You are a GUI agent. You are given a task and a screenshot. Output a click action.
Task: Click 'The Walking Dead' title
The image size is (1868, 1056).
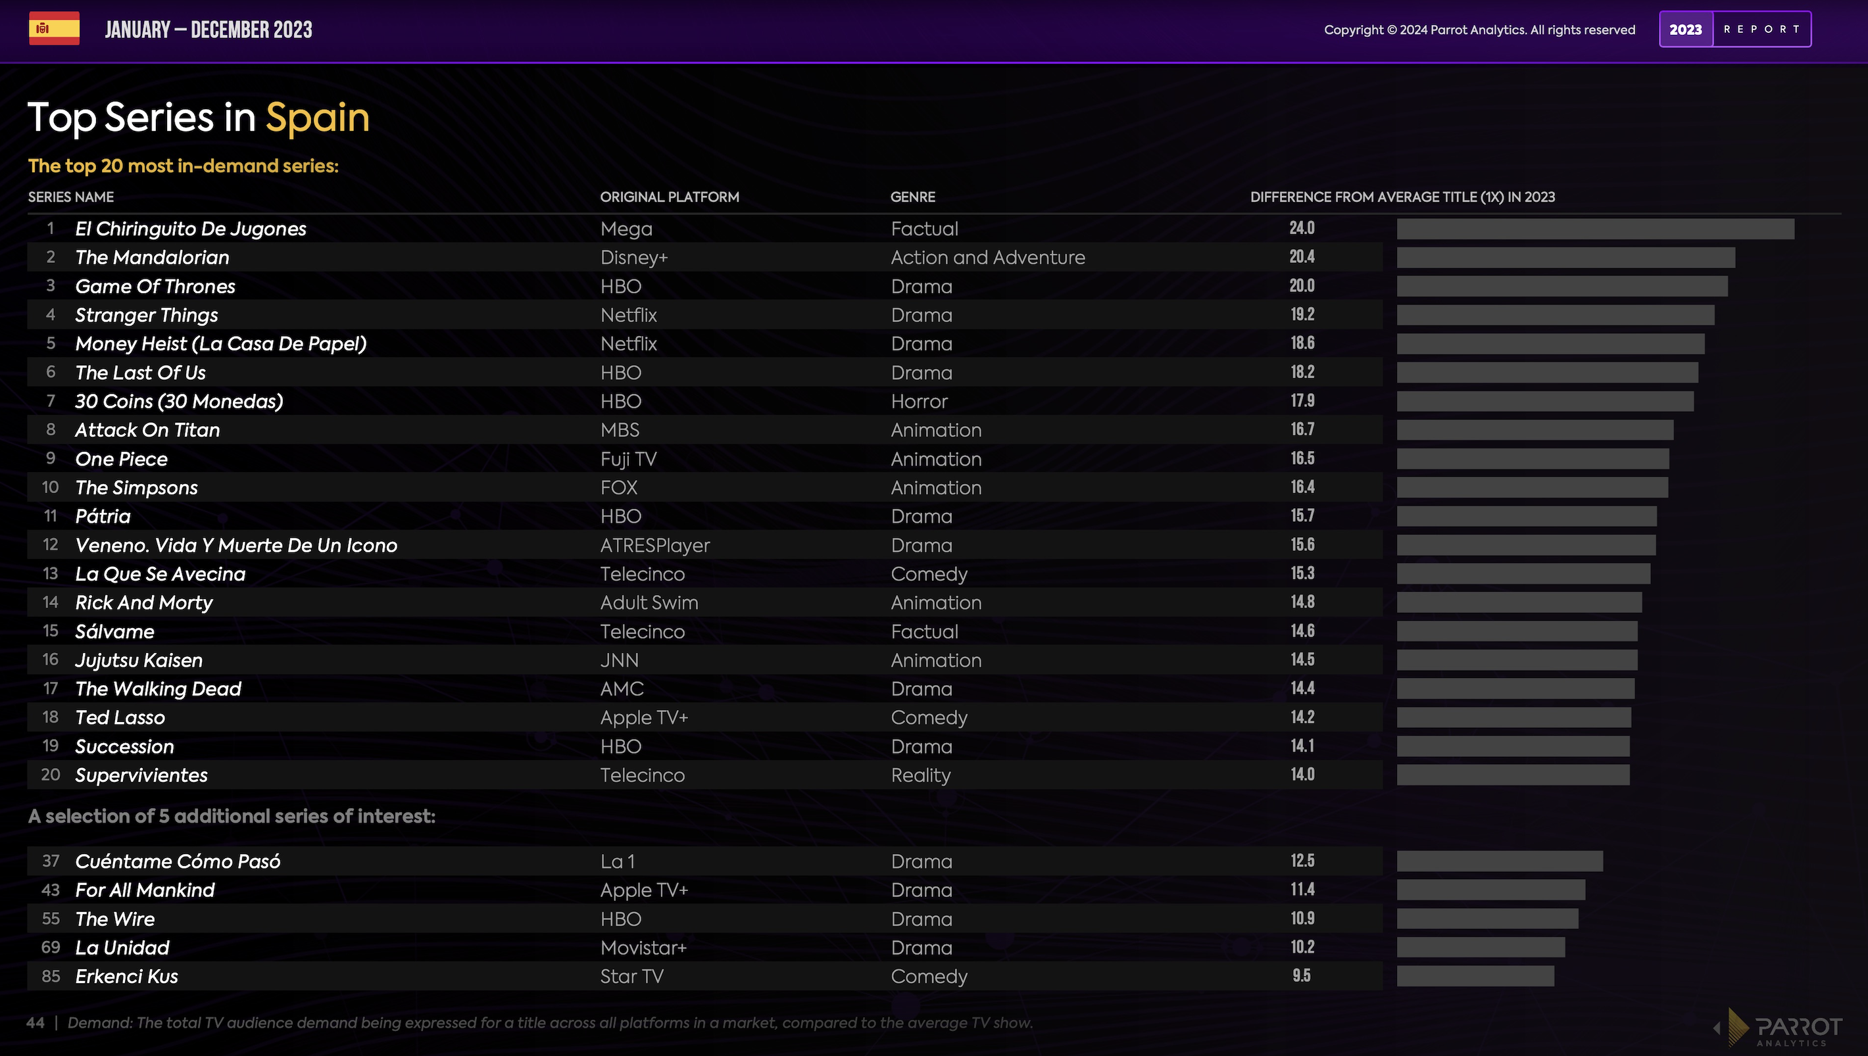(158, 689)
